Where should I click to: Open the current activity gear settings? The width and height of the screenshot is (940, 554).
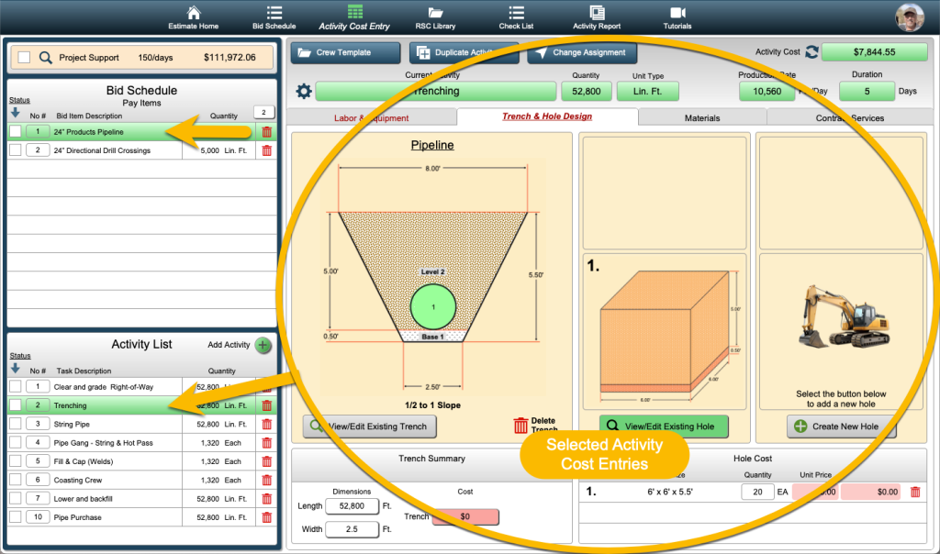(x=304, y=91)
